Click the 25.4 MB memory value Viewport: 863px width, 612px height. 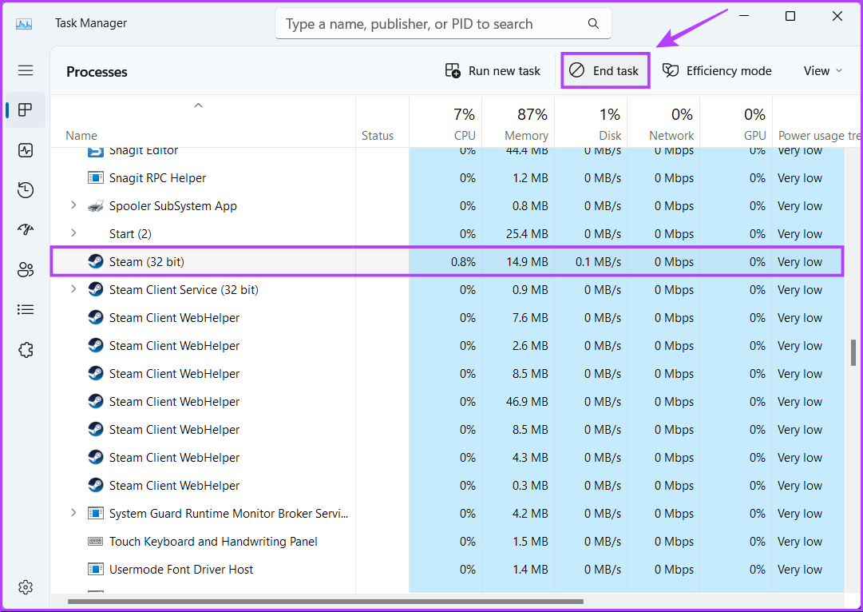(527, 233)
